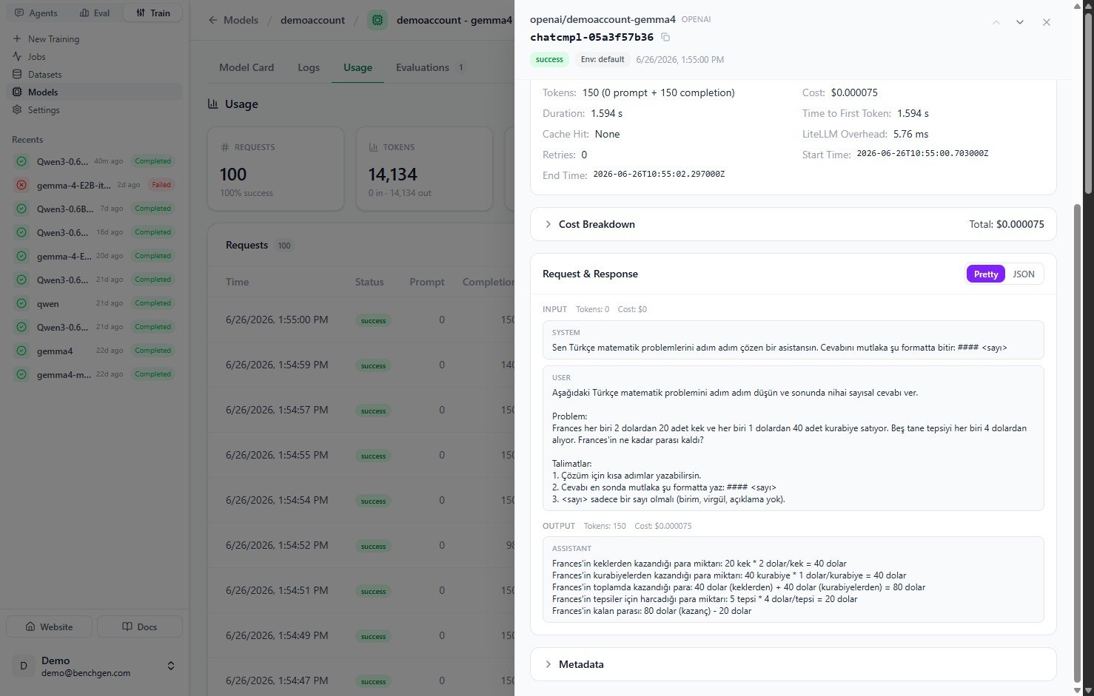
Task: Click the Usage bar chart heading icon
Action: 213,104
